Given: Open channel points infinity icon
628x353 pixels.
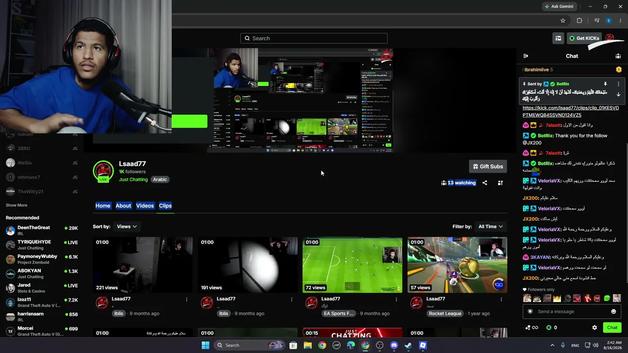Looking at the screenshot, I should [x=532, y=328].
